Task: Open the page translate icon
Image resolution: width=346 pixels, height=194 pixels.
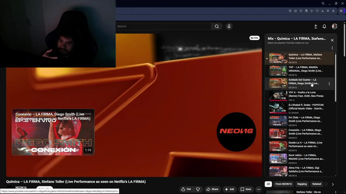Action: (306, 11)
